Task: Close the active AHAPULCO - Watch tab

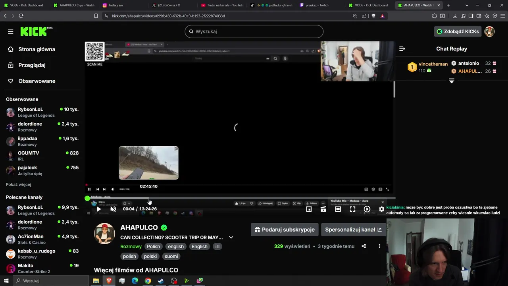Action: 439,5
